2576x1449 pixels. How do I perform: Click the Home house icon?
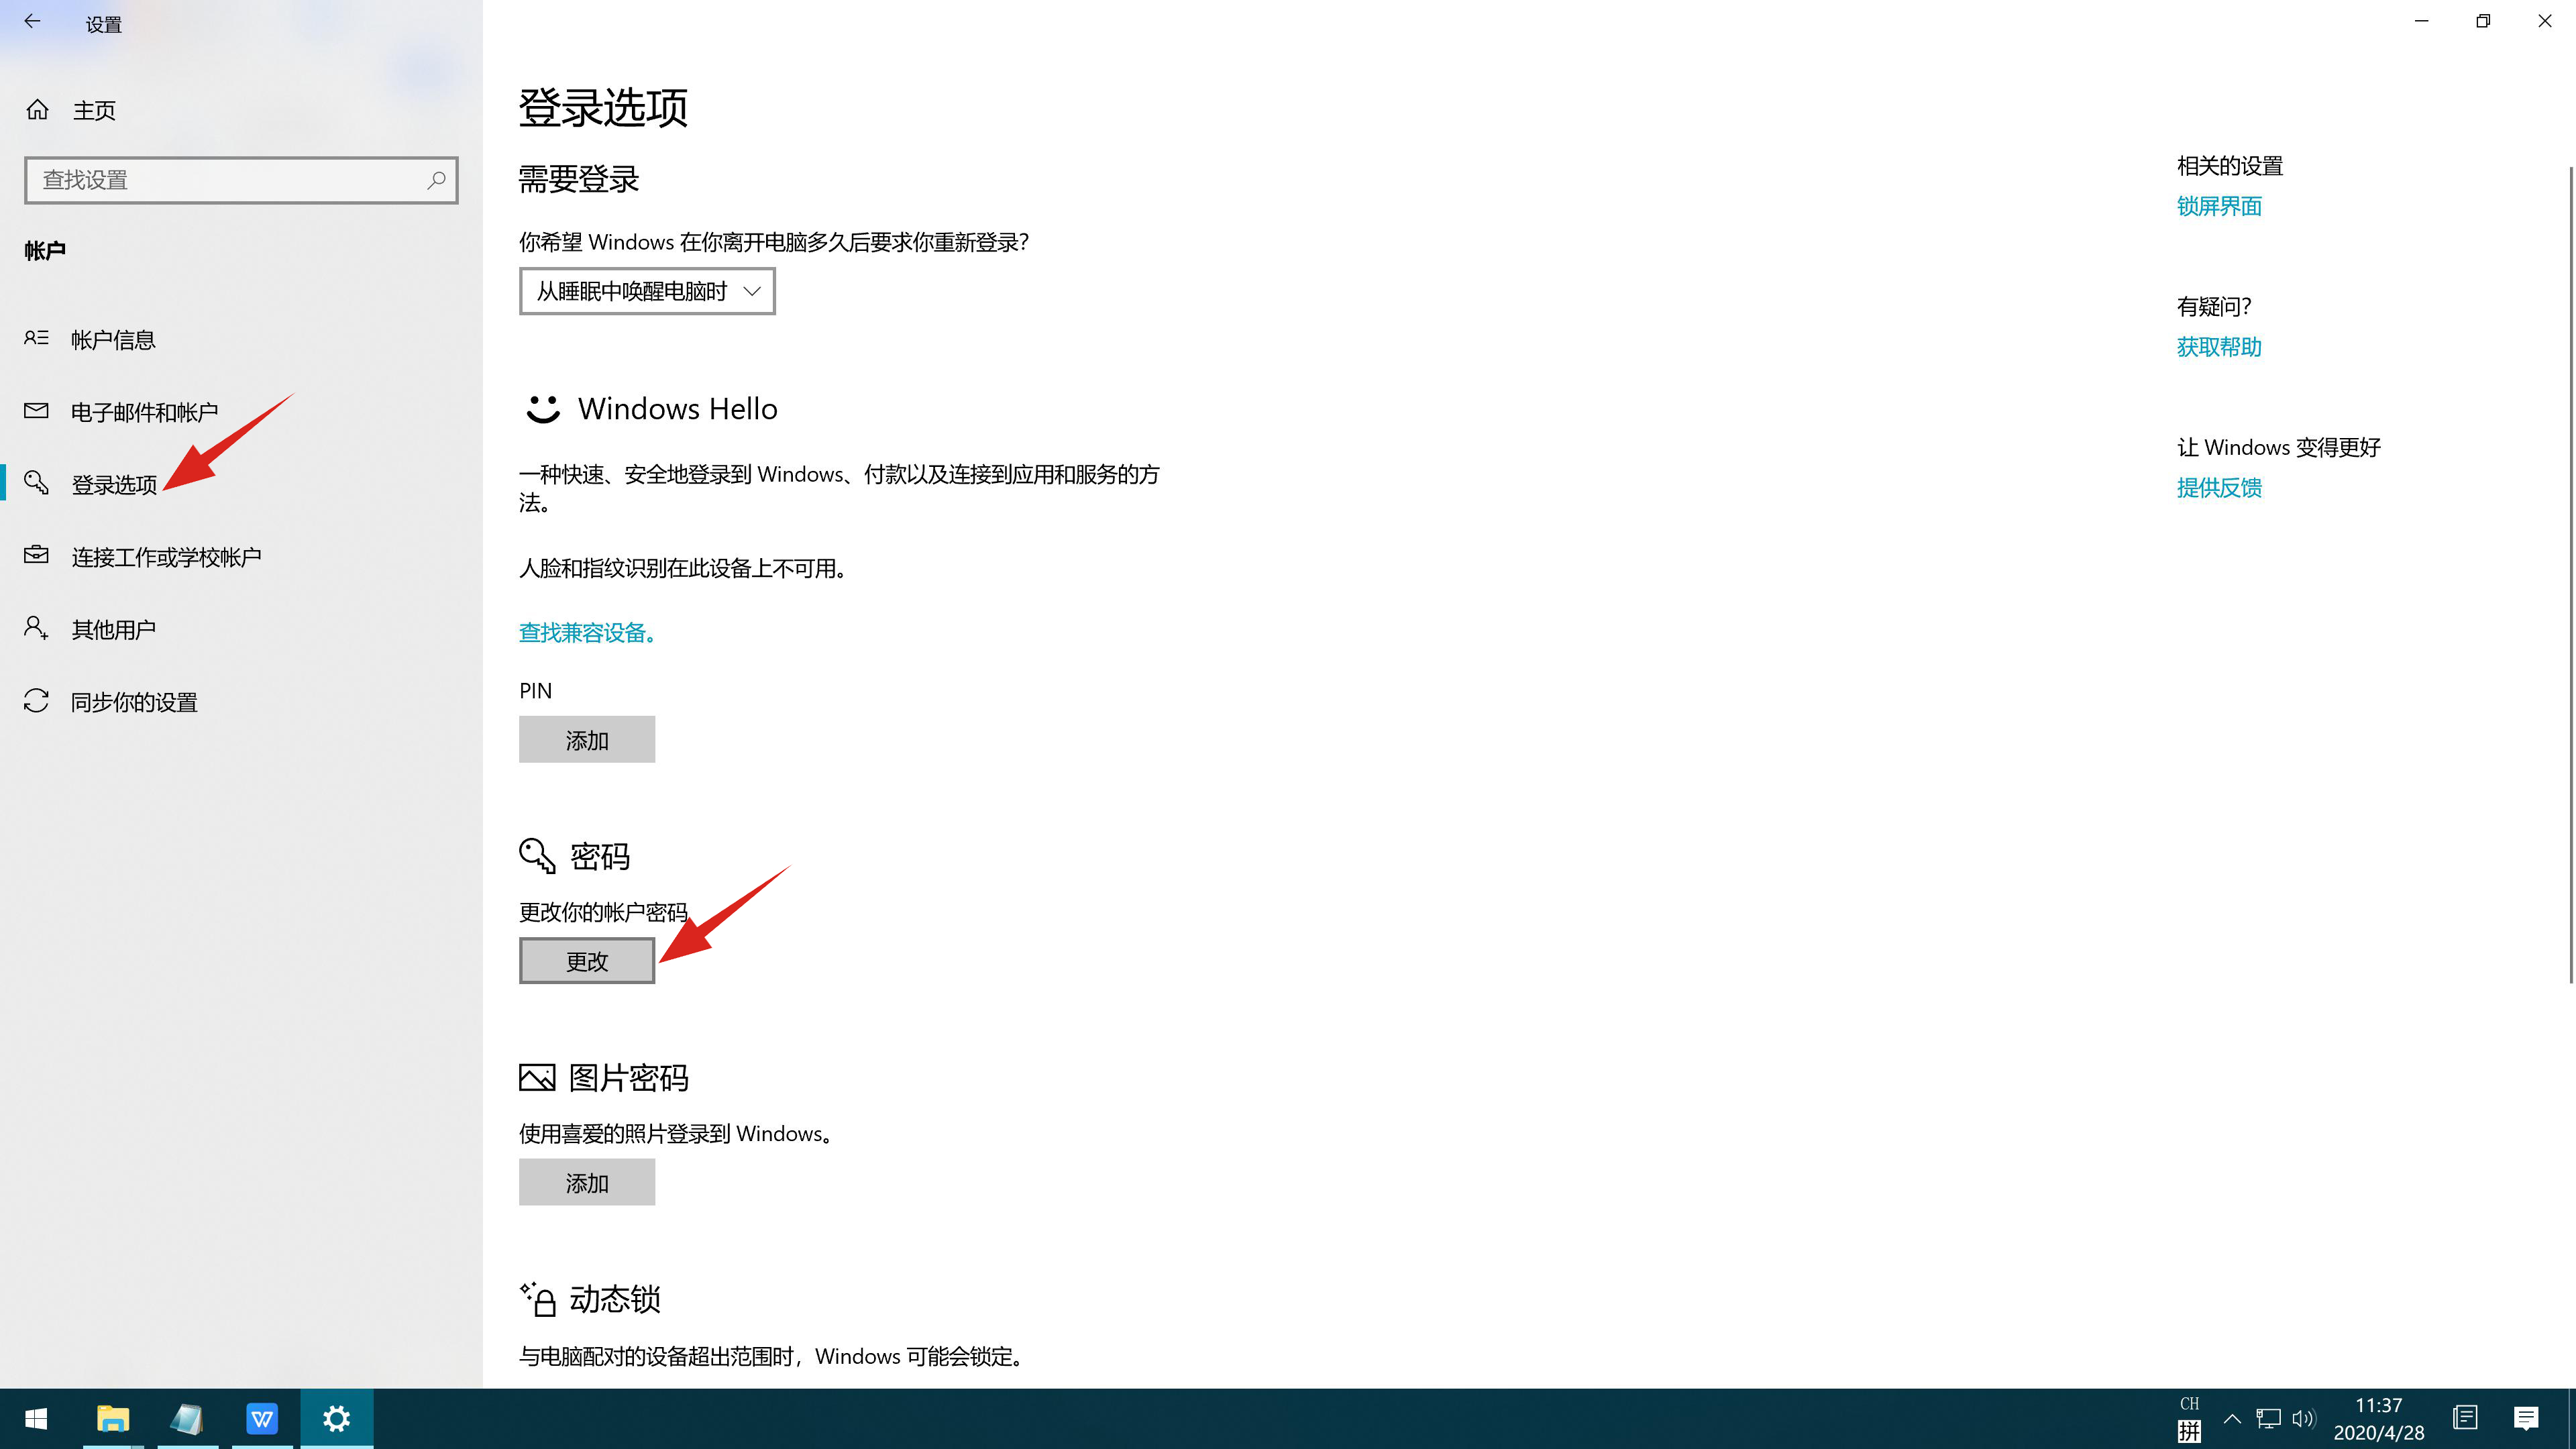tap(37, 109)
